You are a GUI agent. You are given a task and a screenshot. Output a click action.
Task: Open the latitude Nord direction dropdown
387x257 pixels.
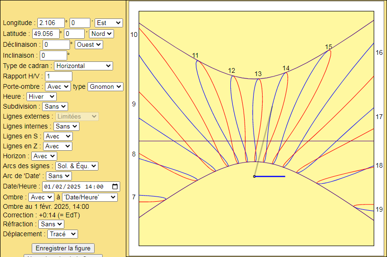(x=101, y=34)
